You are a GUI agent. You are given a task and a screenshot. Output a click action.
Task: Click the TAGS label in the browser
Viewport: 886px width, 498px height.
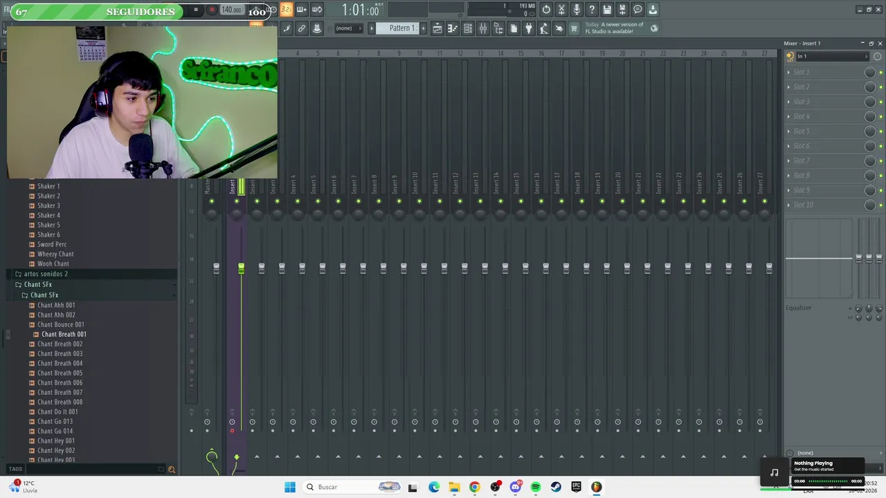point(15,469)
